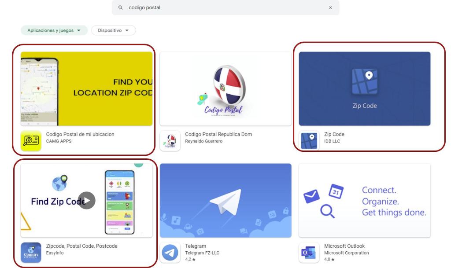451x268 pixels.
Task: Click the Microsoft Outlook app icon
Action: [x=309, y=253]
